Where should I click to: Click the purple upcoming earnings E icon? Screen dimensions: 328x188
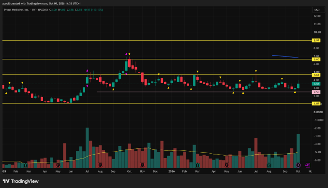tap(308, 165)
